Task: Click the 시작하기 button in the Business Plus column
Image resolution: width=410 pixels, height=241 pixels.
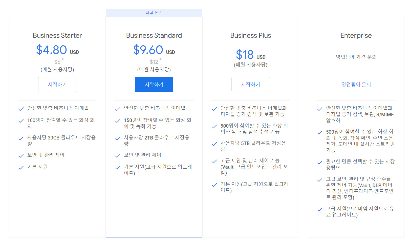Action: pyautogui.click(x=250, y=84)
